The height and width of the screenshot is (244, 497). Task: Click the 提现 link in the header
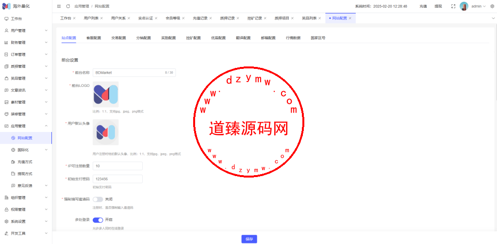coord(438,6)
